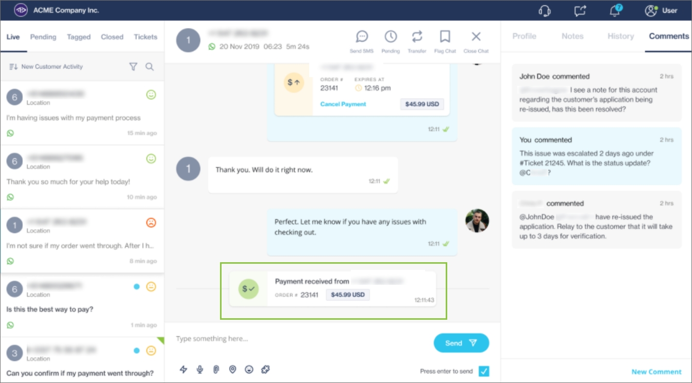The image size is (692, 383).
Task: Click the New Comment link
Action: coord(656,372)
